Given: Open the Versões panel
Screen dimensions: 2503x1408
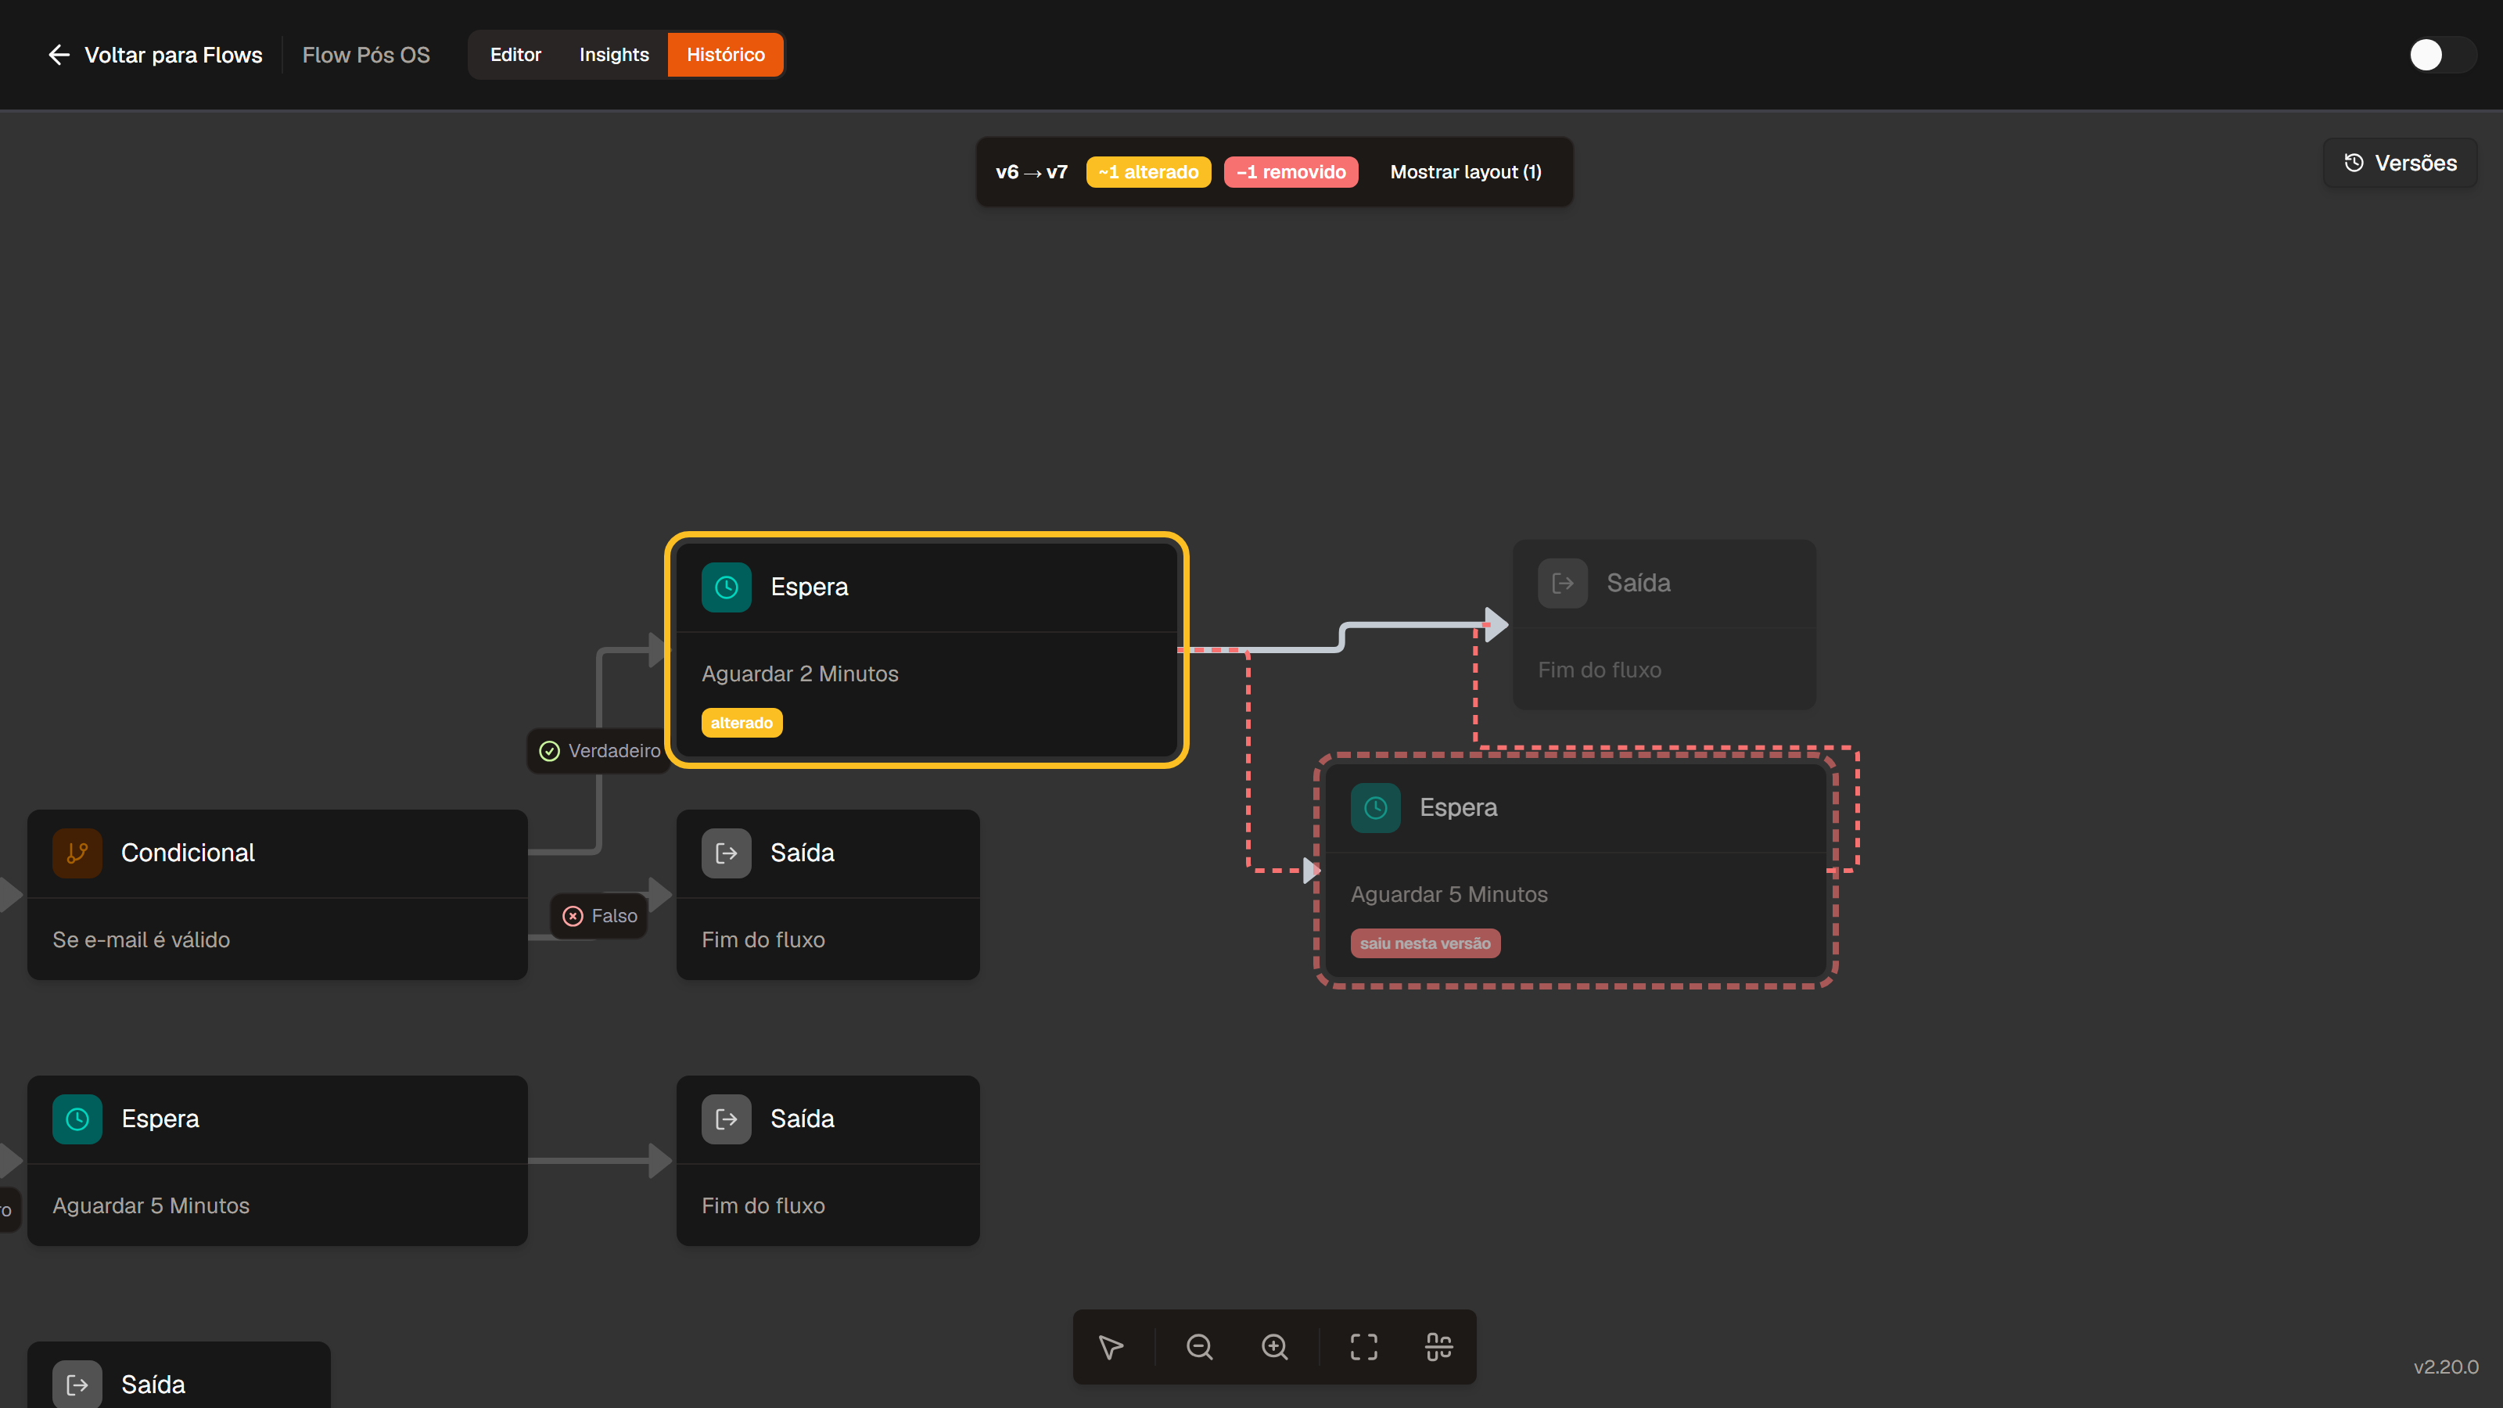Looking at the screenshot, I should tap(2400, 163).
